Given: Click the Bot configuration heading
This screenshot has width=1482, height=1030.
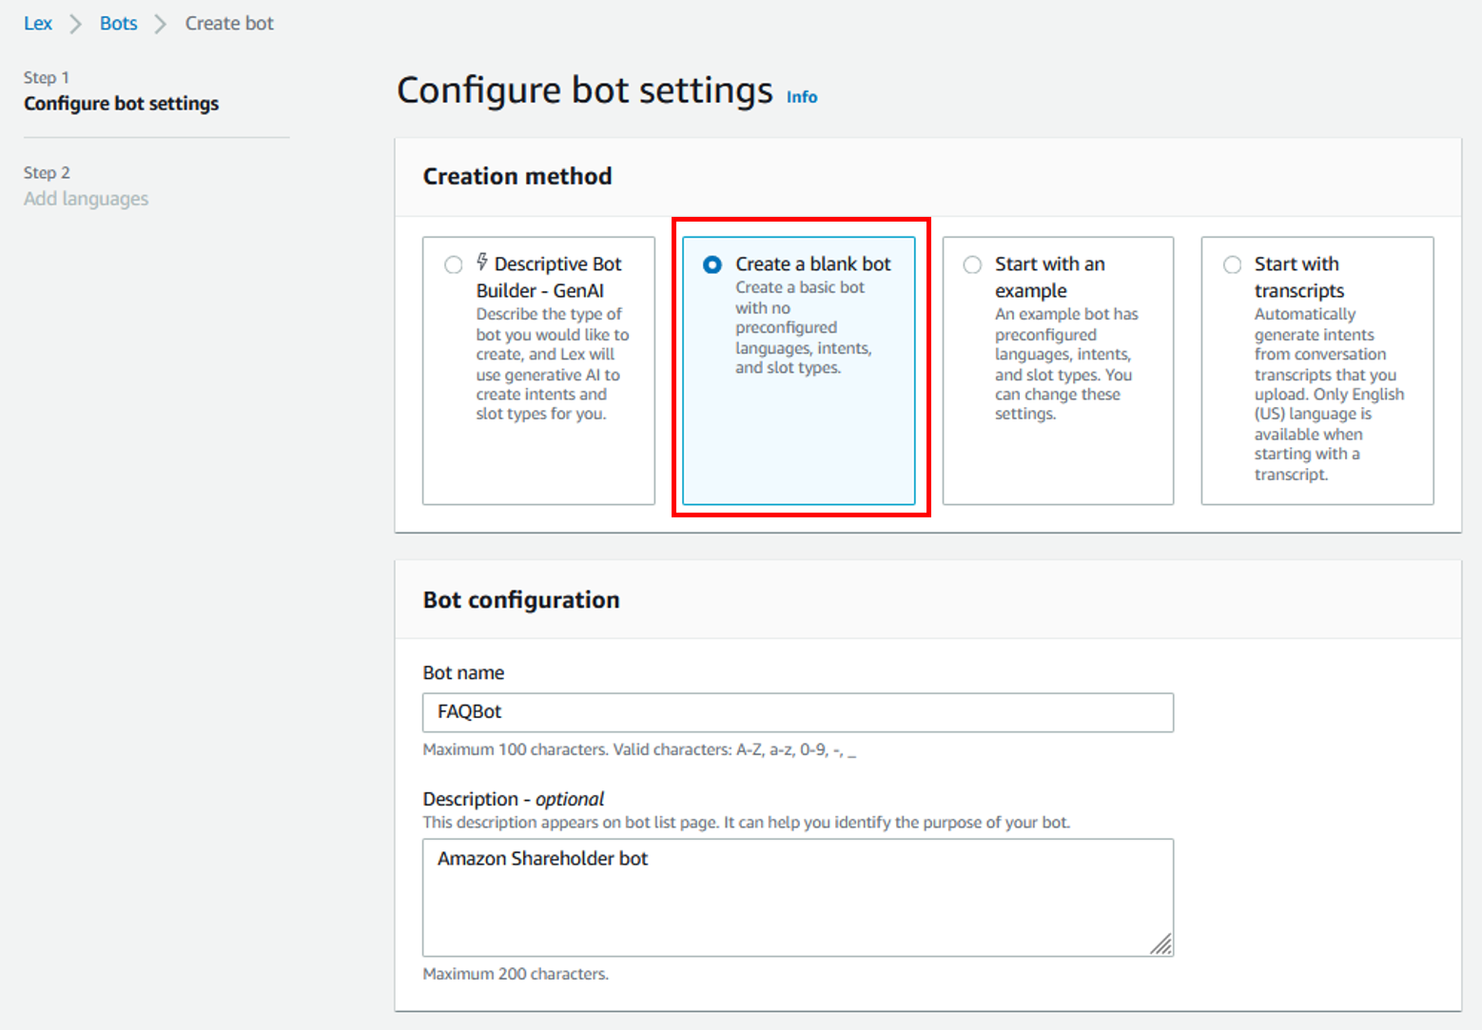Looking at the screenshot, I should [521, 600].
